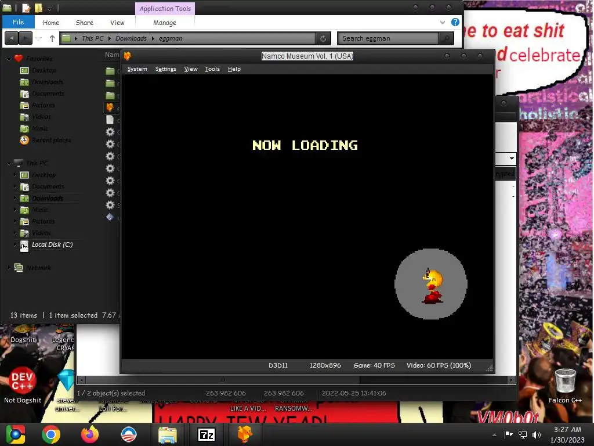Open the emulator's Help menu
This screenshot has width=594, height=446.
[234, 69]
